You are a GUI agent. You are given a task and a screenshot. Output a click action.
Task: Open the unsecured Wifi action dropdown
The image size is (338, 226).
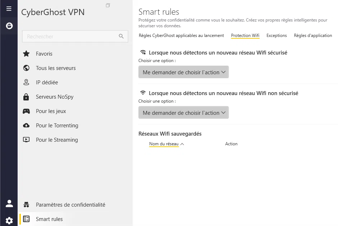coord(183,113)
